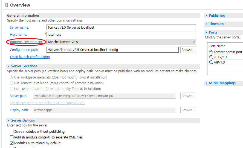Click the AJP/1.3 port row icon
243x148 pixels.
coord(211,62)
